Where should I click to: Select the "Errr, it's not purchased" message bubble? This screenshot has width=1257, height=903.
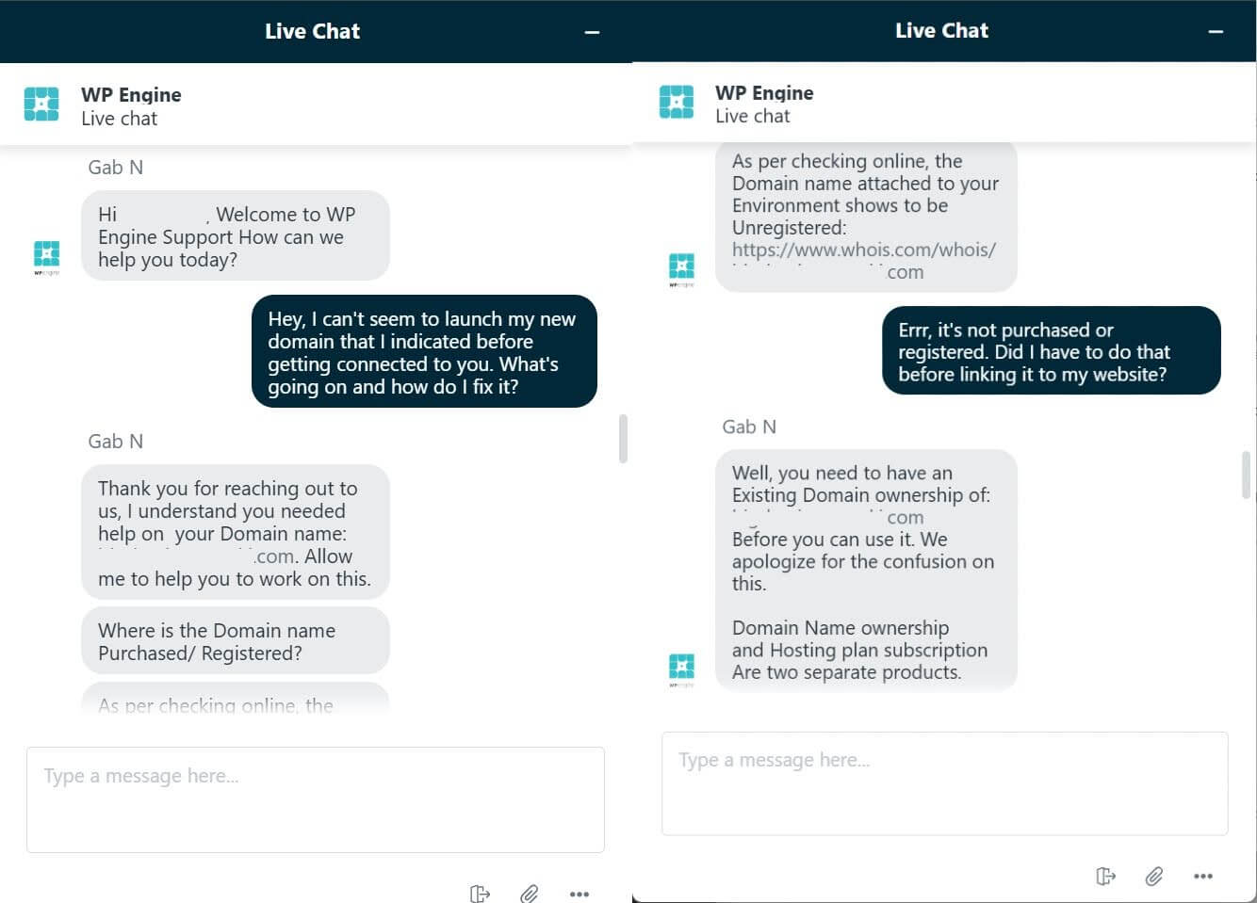(x=1052, y=351)
